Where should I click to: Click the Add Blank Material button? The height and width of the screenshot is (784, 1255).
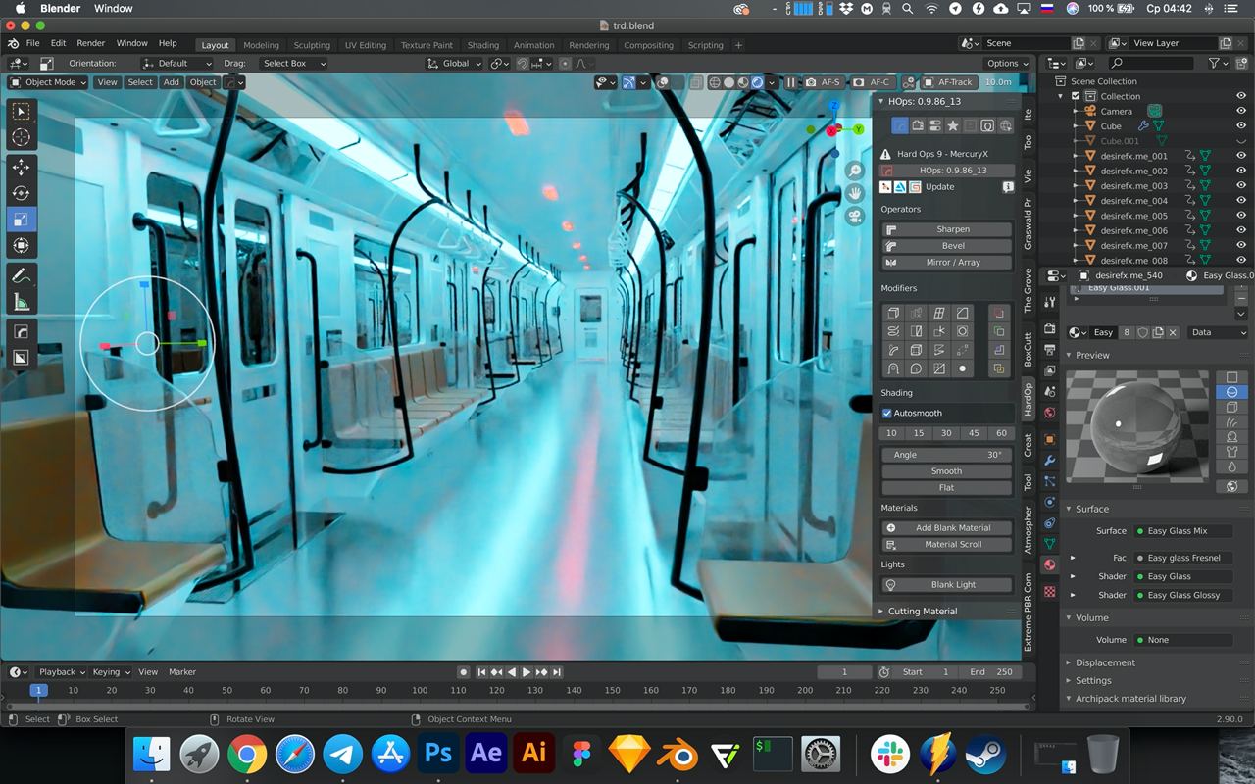point(947,528)
